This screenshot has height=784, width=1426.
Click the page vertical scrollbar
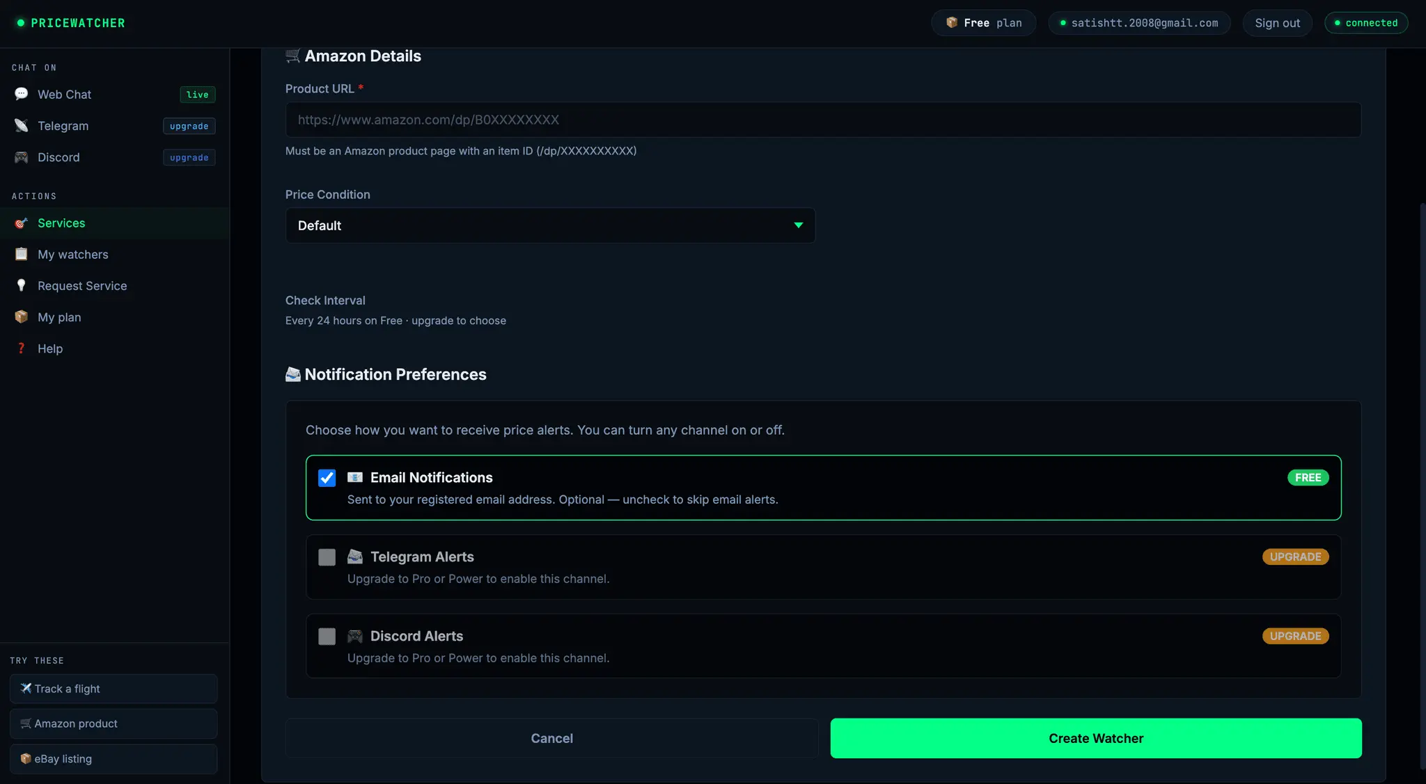1423,487
